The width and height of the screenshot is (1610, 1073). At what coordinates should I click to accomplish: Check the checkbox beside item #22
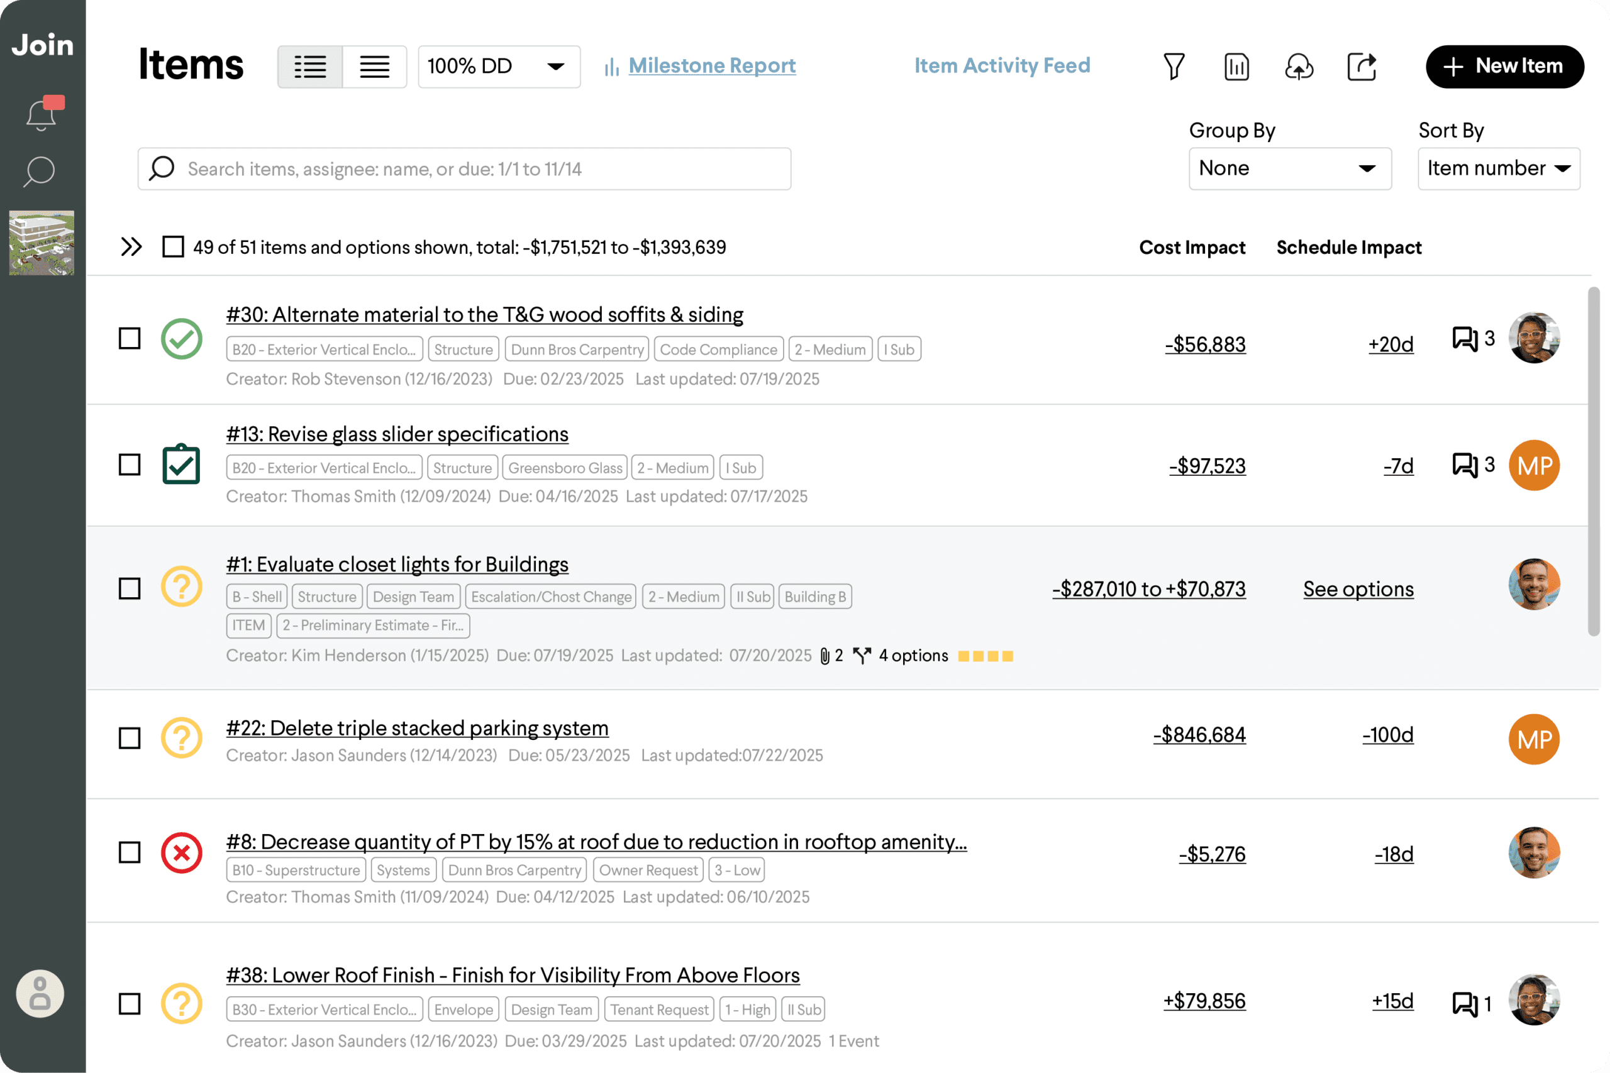129,738
